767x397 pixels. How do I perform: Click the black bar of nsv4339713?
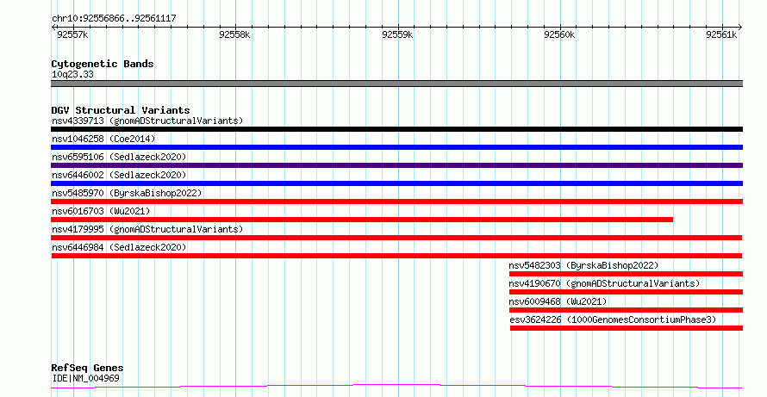396,129
